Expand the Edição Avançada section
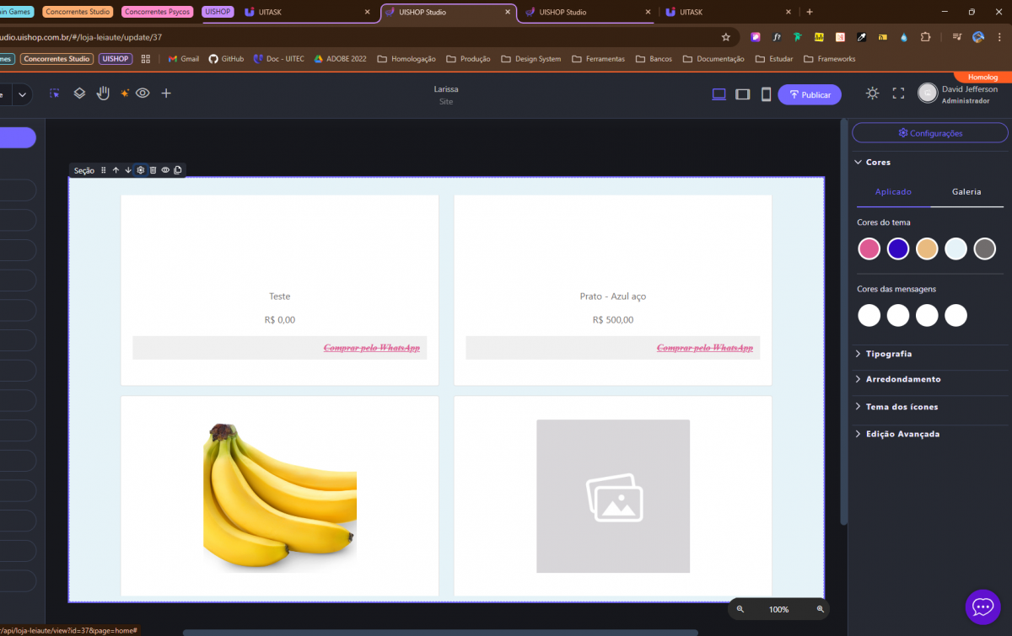The height and width of the screenshot is (636, 1012). click(x=902, y=434)
